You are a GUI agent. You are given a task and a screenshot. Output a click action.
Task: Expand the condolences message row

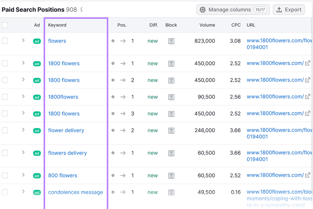tap(23, 191)
